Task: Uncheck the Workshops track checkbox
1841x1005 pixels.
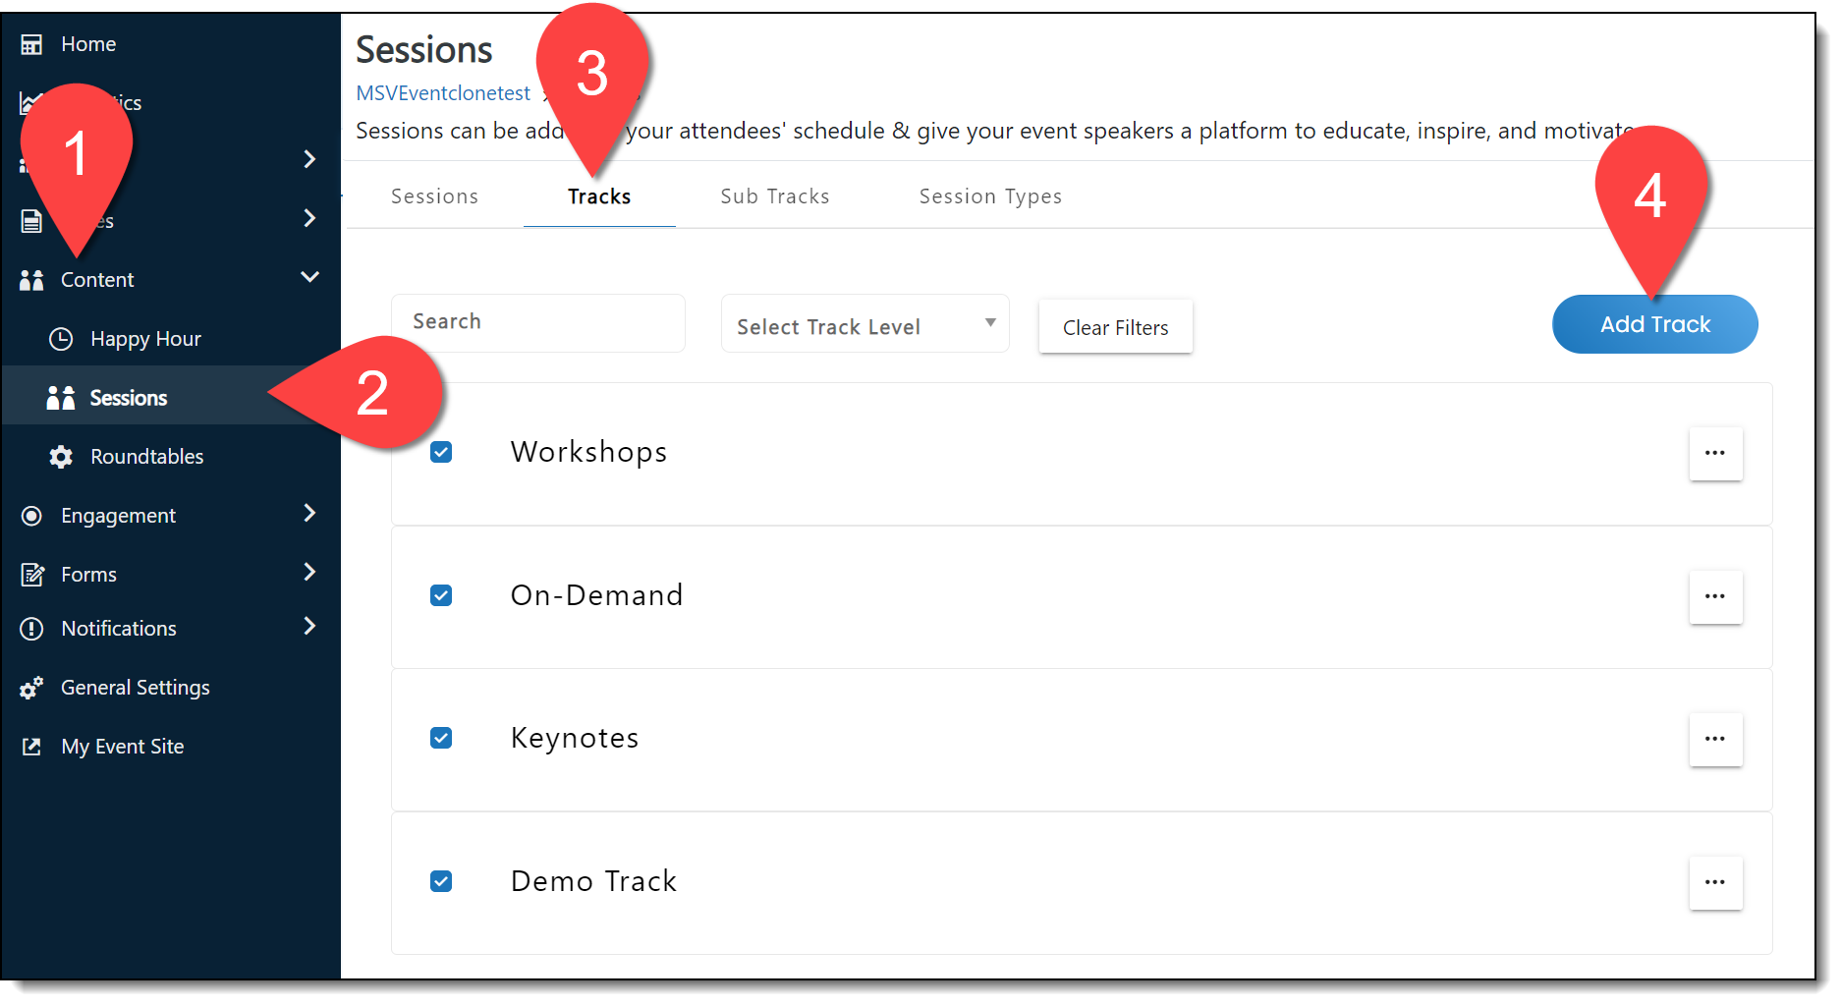Action: [x=441, y=452]
